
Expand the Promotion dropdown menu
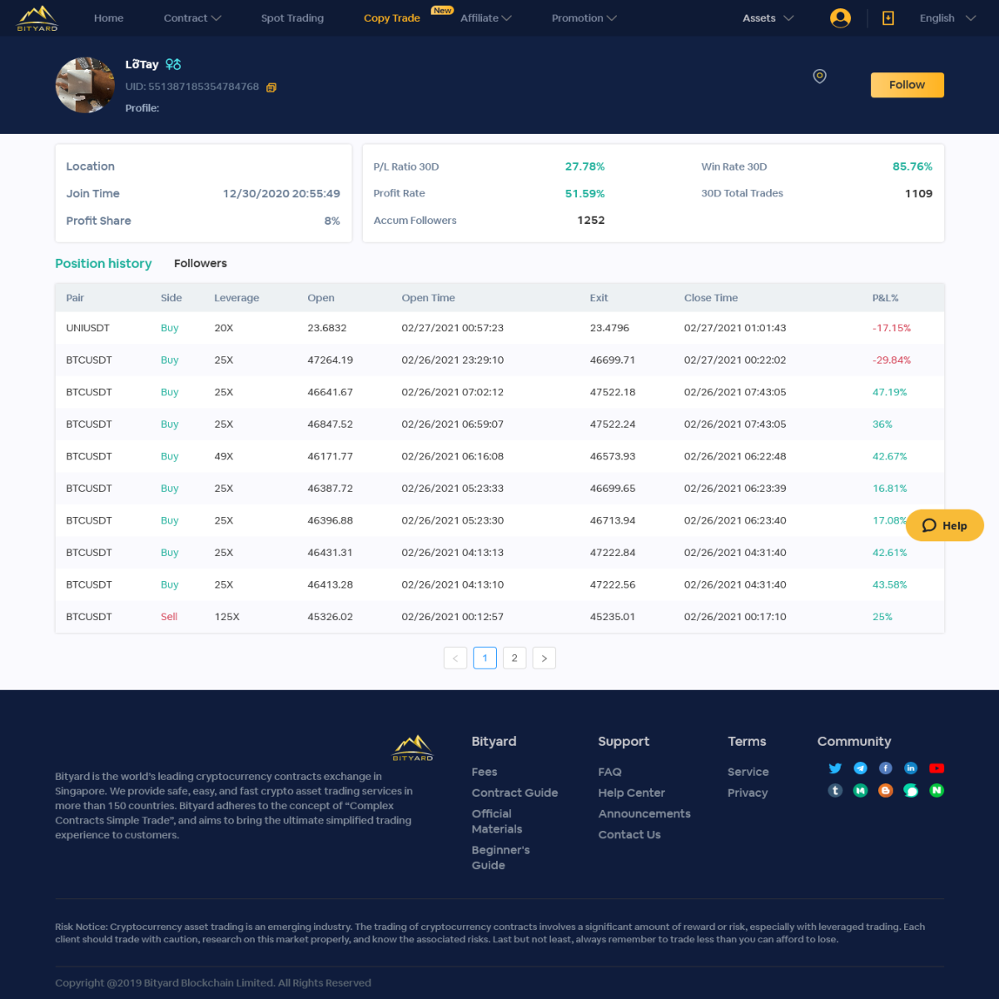click(x=584, y=17)
